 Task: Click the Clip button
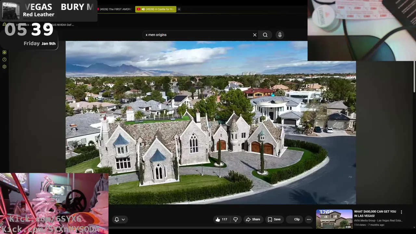[x=294, y=219]
